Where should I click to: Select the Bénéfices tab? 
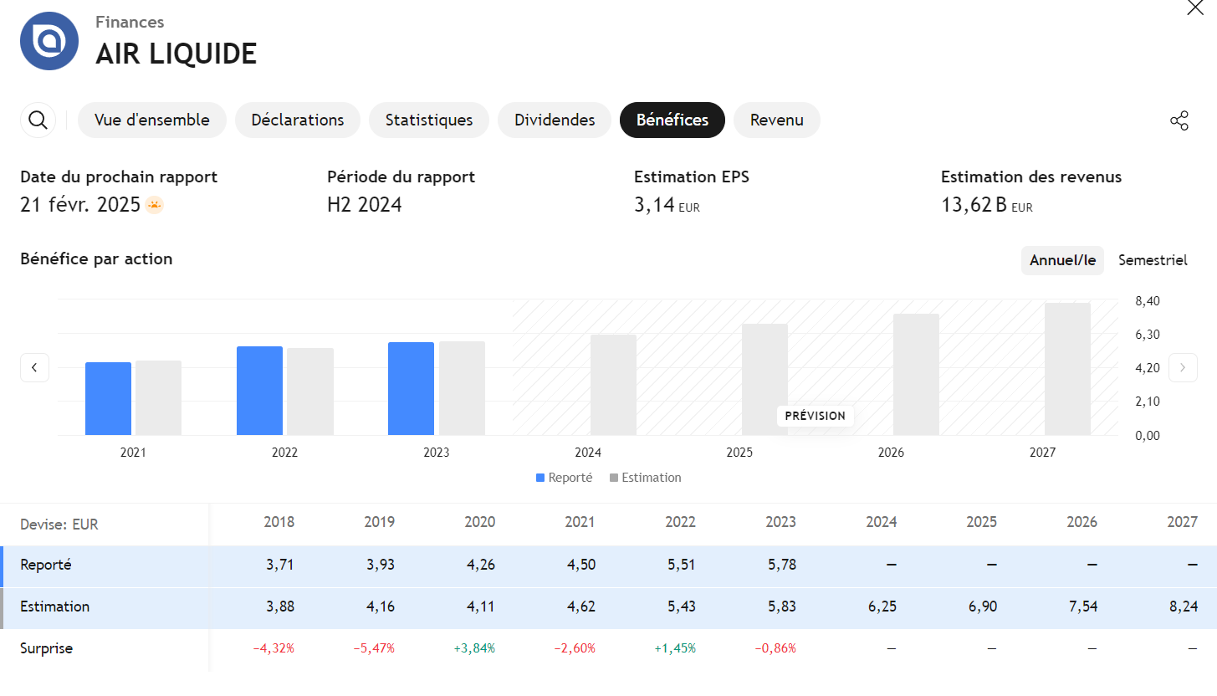(x=672, y=120)
